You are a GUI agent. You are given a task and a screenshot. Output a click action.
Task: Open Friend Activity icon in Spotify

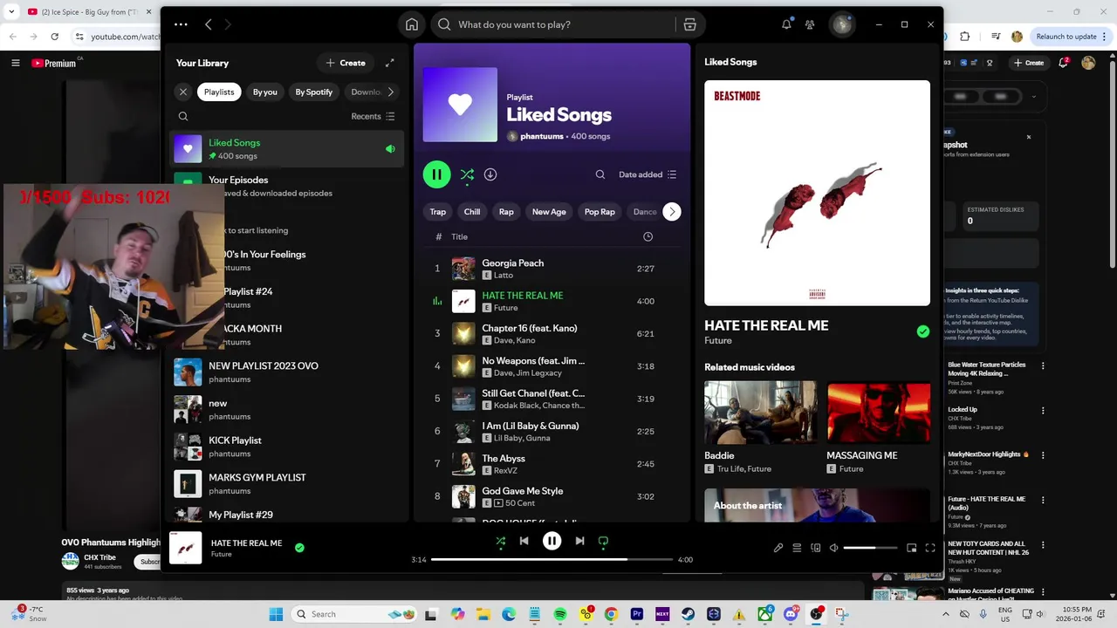810,24
